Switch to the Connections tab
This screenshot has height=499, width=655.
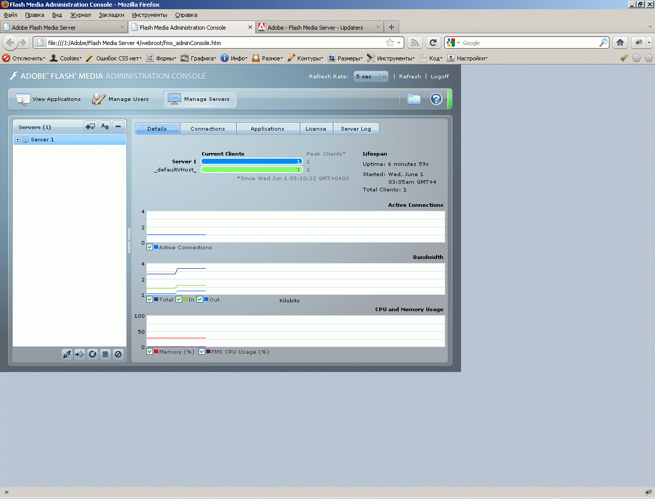click(208, 128)
